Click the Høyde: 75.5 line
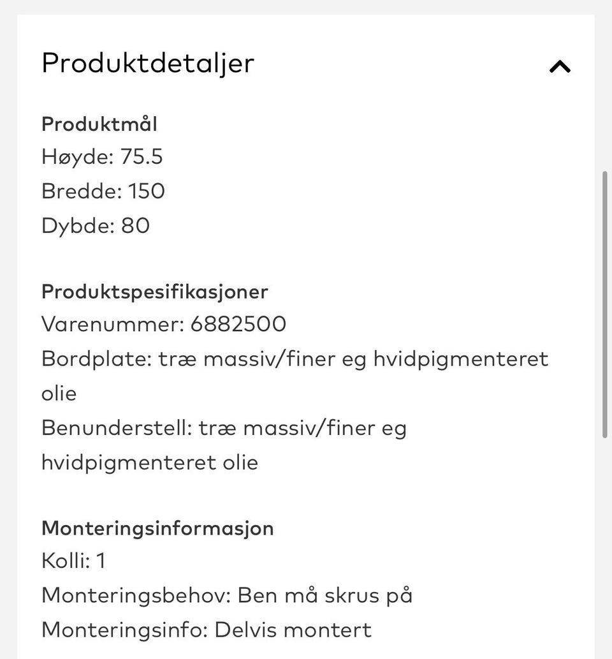Viewport: 612px width, 659px height. point(102,157)
